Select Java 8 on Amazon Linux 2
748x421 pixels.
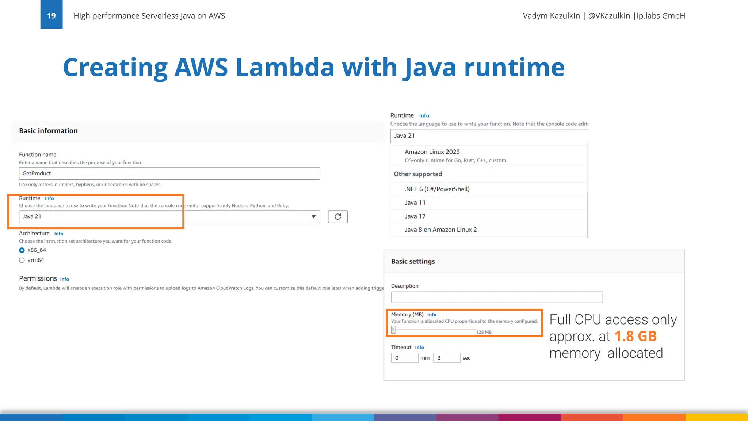click(440, 230)
